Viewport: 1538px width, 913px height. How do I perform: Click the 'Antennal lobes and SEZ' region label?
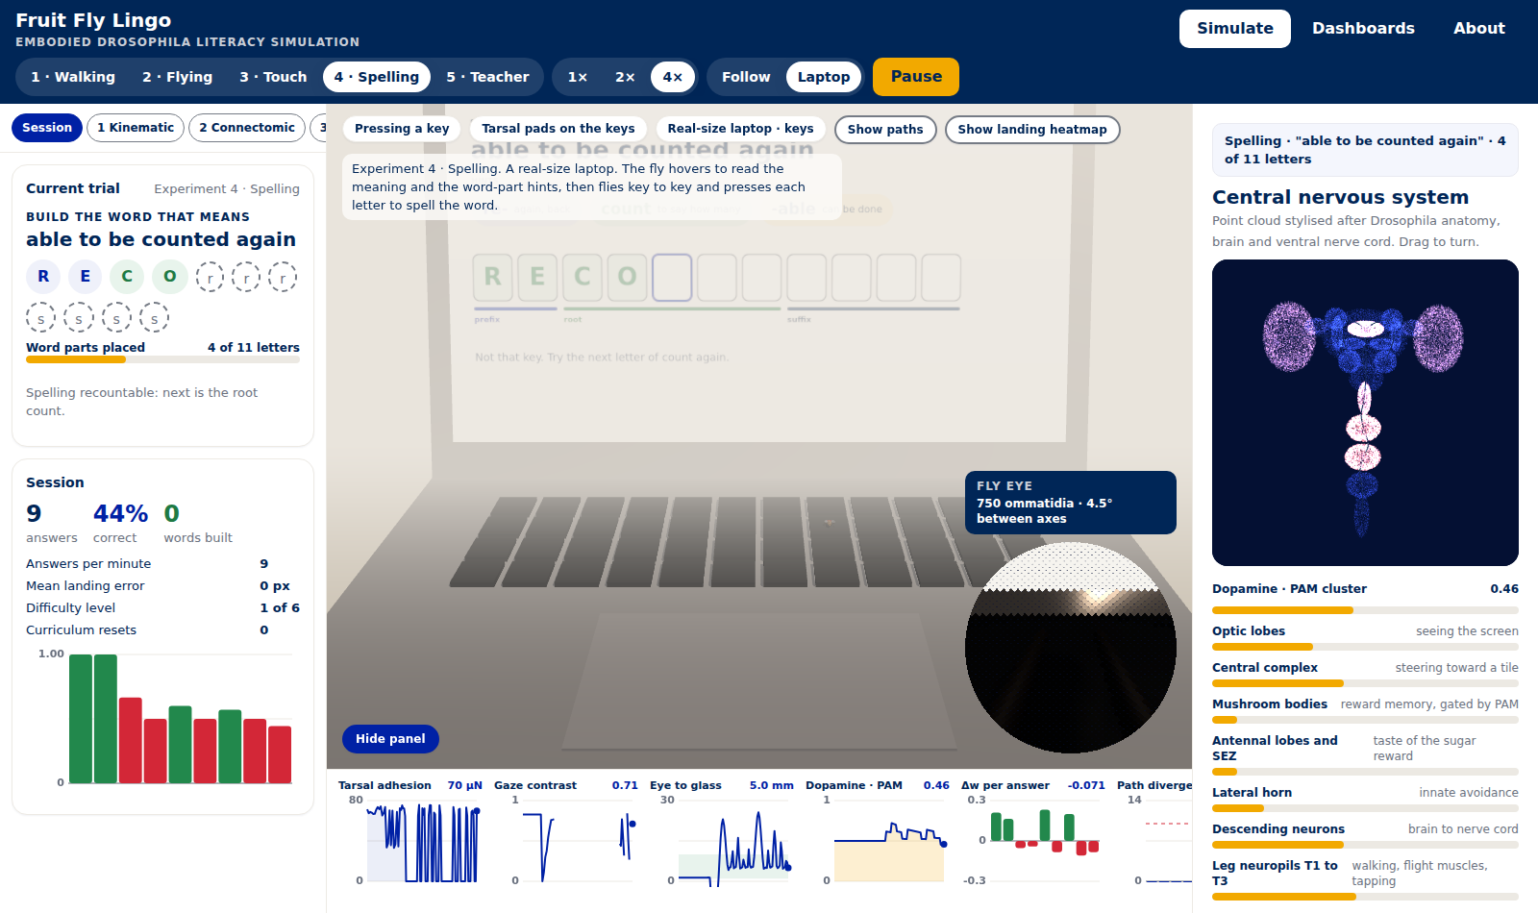(1275, 749)
